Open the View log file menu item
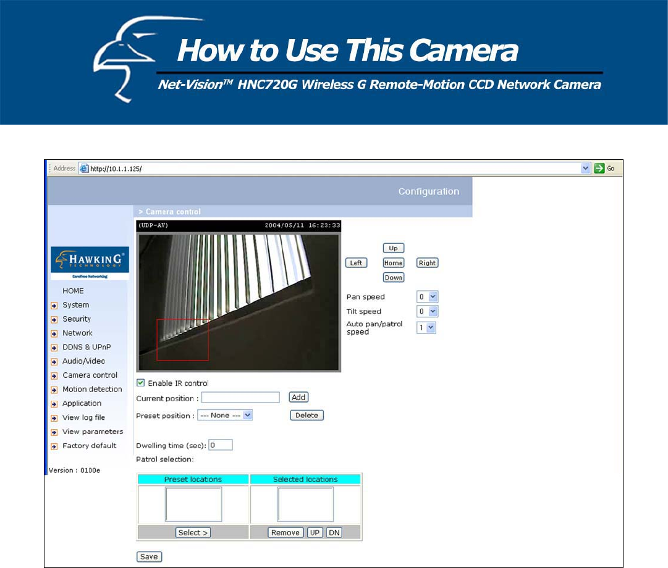Viewport: 668px width, 568px height. pos(83,417)
